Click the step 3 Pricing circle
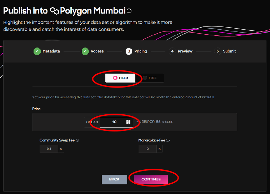Viewport: 270px width, 194px height. [129, 51]
